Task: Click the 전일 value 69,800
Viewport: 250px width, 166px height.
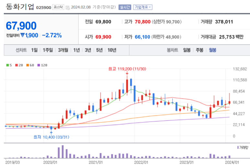Action: (x=103, y=22)
